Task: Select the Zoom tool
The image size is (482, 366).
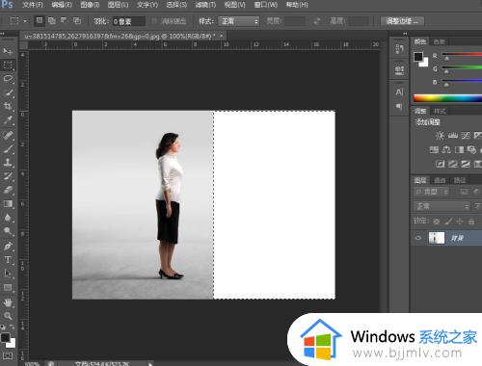Action: (x=8, y=316)
